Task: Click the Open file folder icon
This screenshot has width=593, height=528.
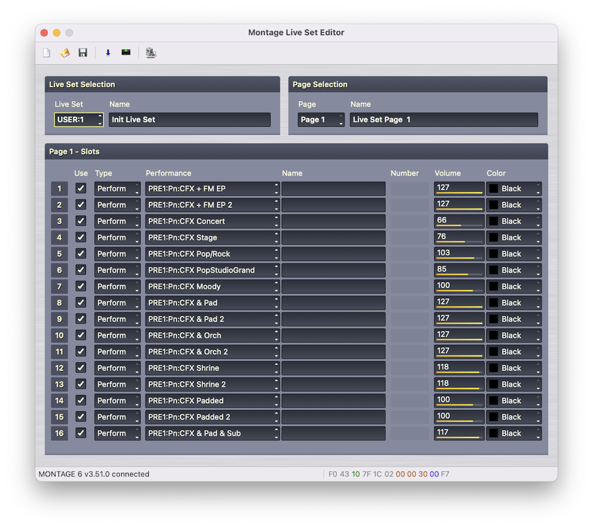Action: click(65, 53)
